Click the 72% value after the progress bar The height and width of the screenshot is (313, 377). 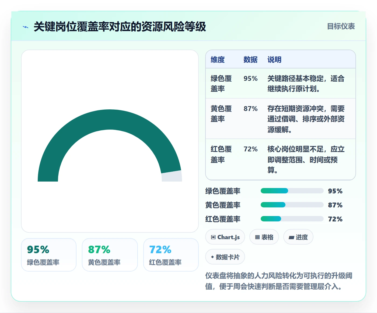[335, 219]
